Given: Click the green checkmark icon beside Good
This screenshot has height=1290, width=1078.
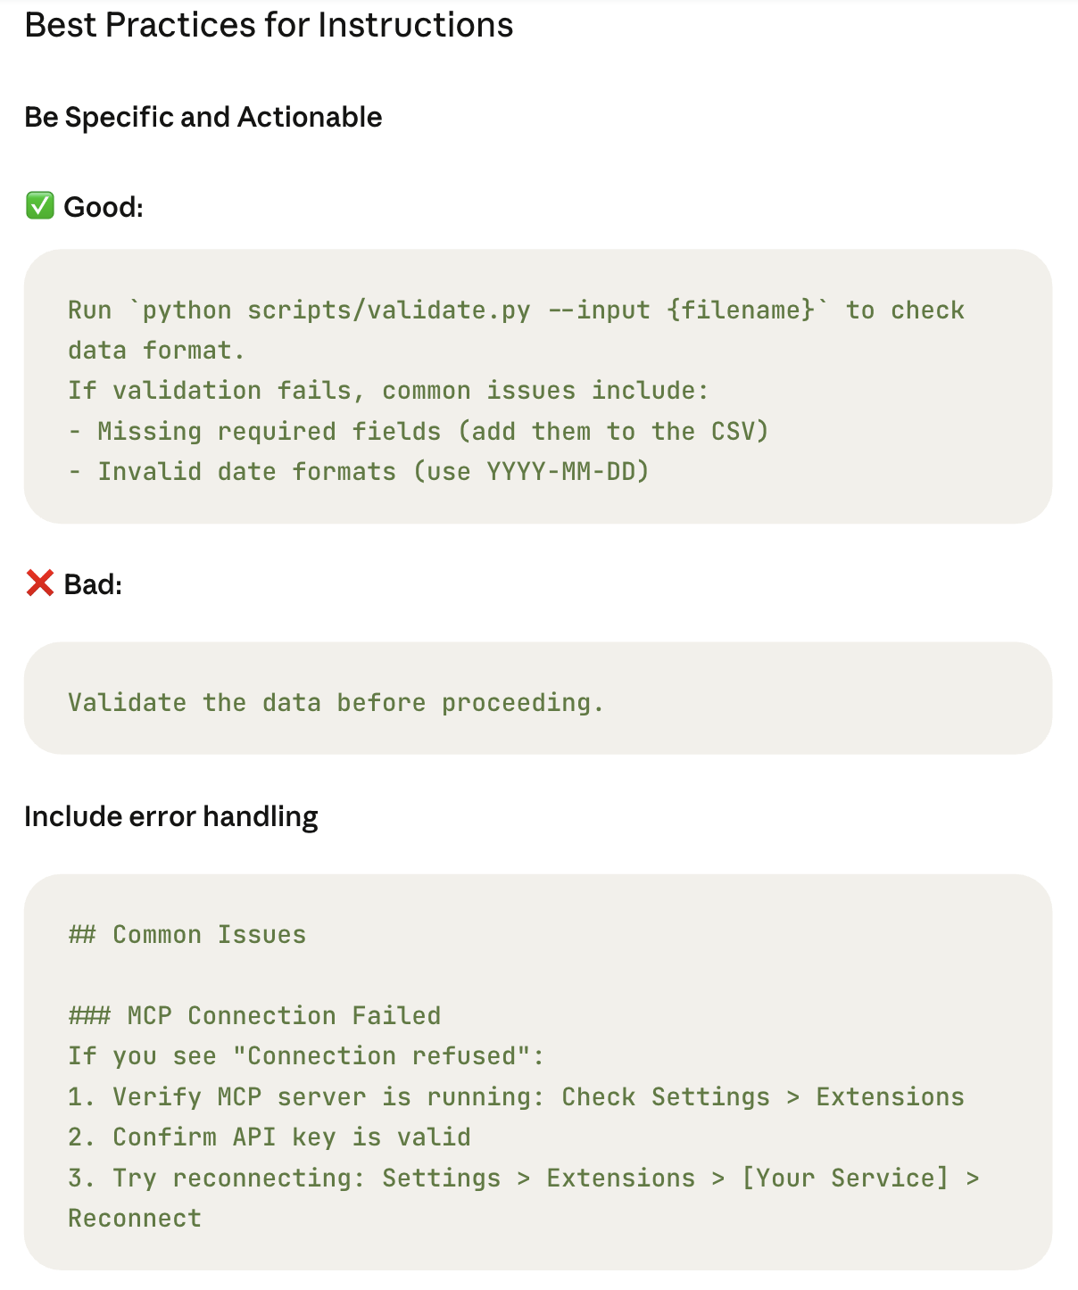Looking at the screenshot, I should point(40,206).
